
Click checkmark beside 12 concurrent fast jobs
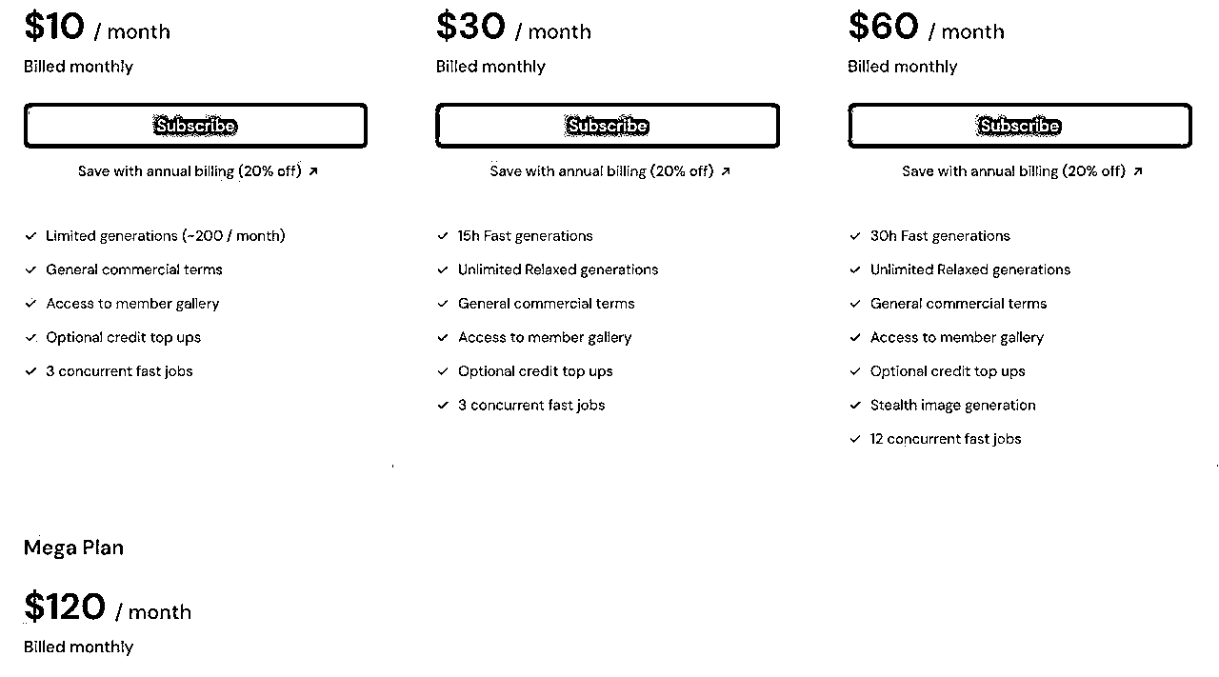click(x=855, y=439)
